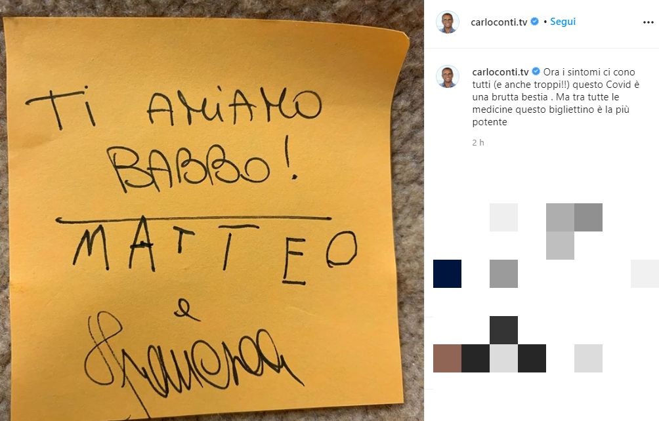Viewport: 659px width, 421px height.
Task: Click the verified badge beside the header username
Action: 534,22
